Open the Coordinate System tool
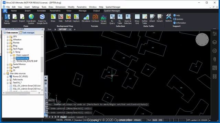This screenshot has height=123, width=220. tap(31, 19)
